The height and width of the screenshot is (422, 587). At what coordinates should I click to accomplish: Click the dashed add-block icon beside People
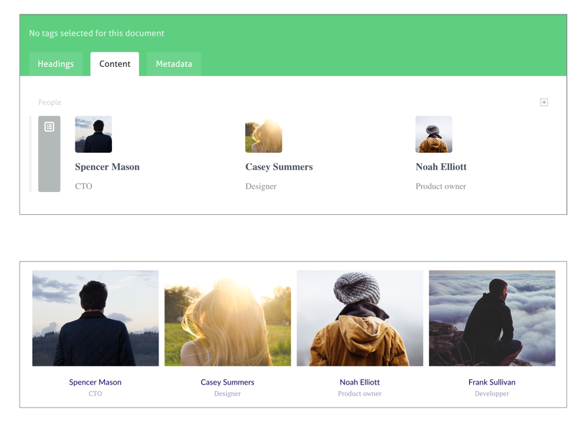[544, 102]
